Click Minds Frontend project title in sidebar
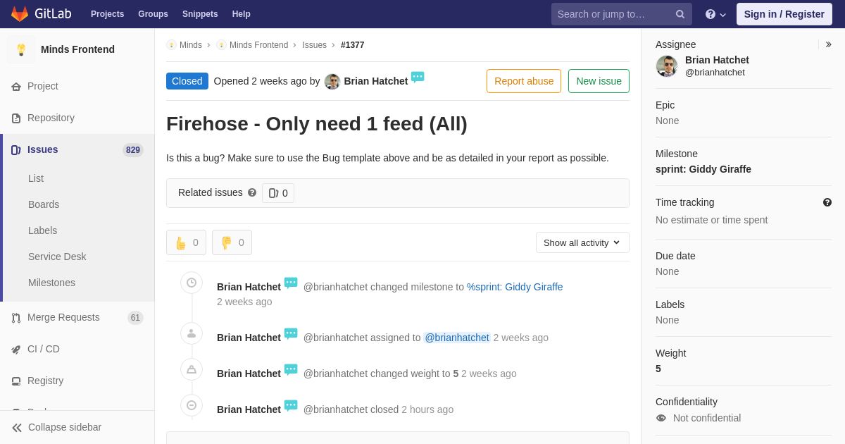 pyautogui.click(x=77, y=49)
